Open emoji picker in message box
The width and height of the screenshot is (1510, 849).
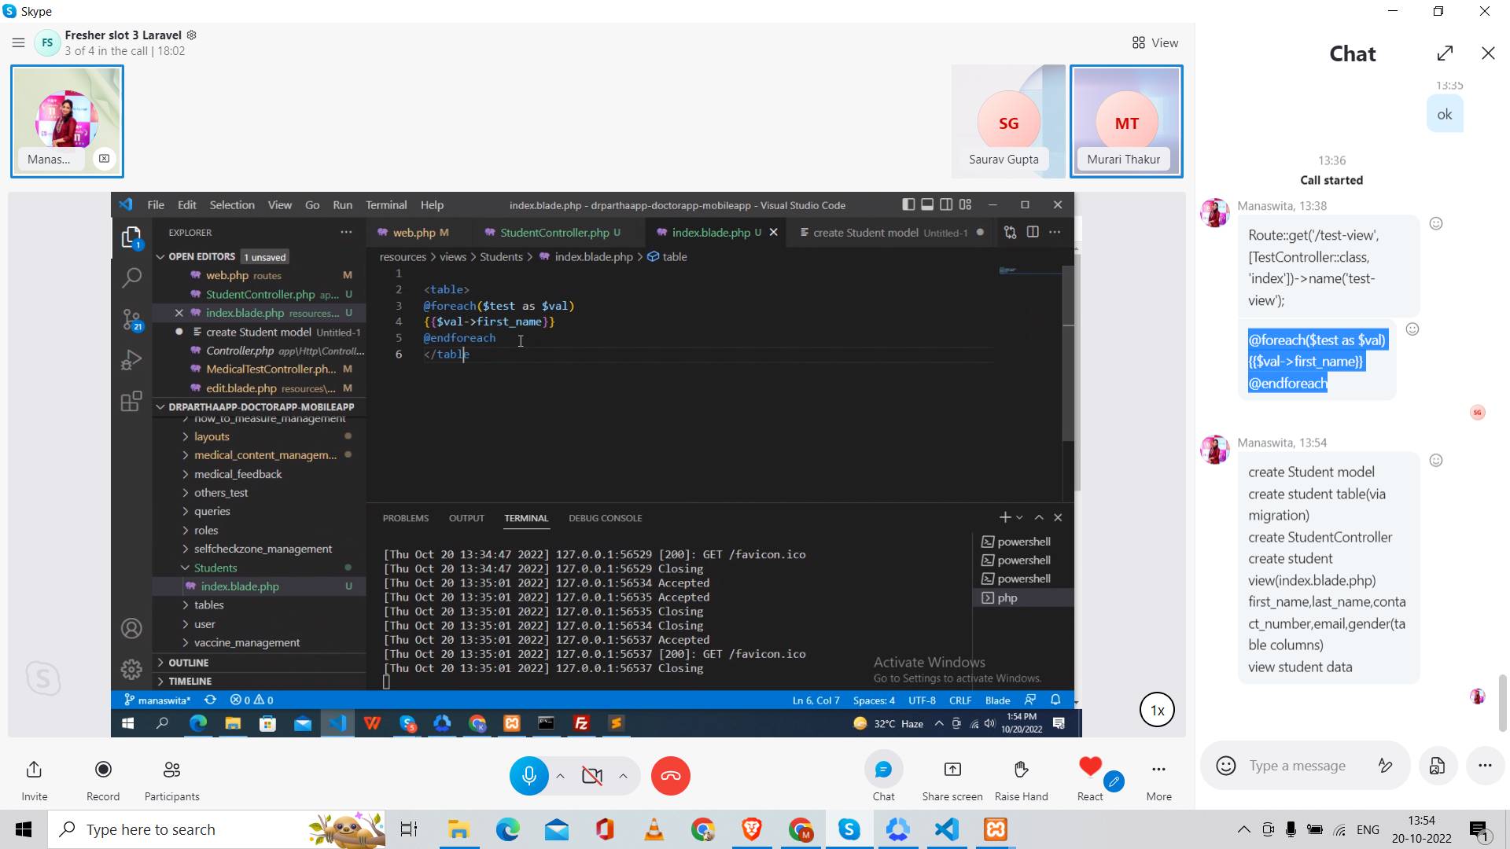point(1225,766)
